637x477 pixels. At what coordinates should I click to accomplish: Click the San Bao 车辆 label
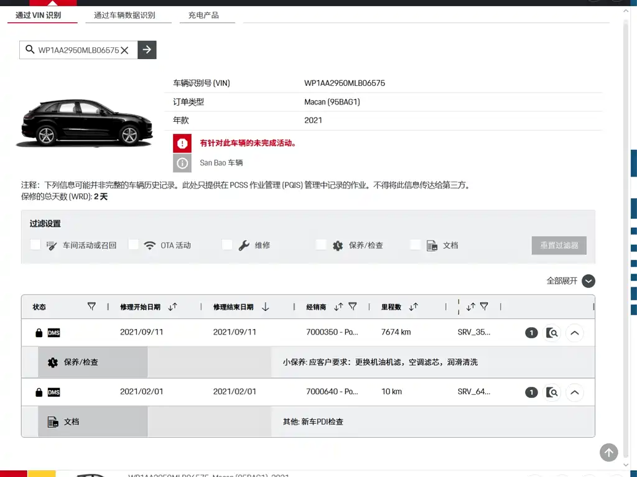(221, 163)
